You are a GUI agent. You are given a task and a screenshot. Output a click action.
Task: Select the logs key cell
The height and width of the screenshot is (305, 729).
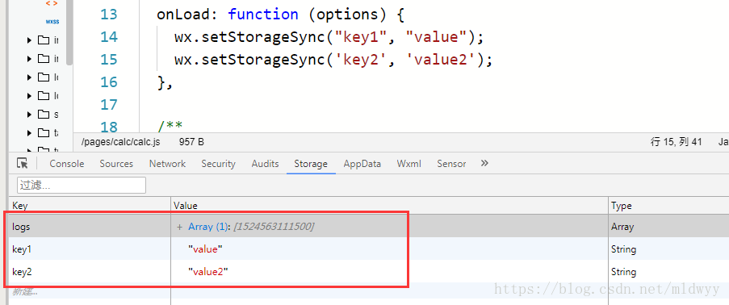[x=90, y=227]
